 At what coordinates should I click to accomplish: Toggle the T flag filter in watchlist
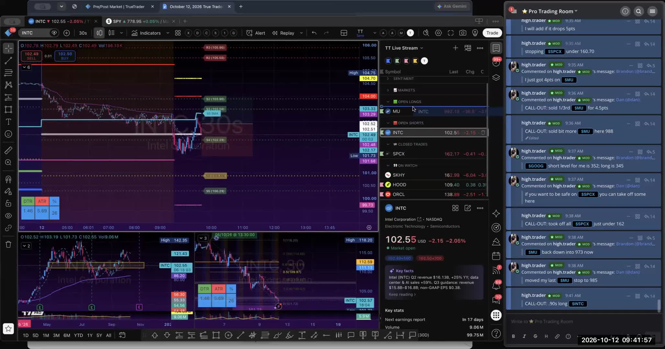click(x=424, y=61)
